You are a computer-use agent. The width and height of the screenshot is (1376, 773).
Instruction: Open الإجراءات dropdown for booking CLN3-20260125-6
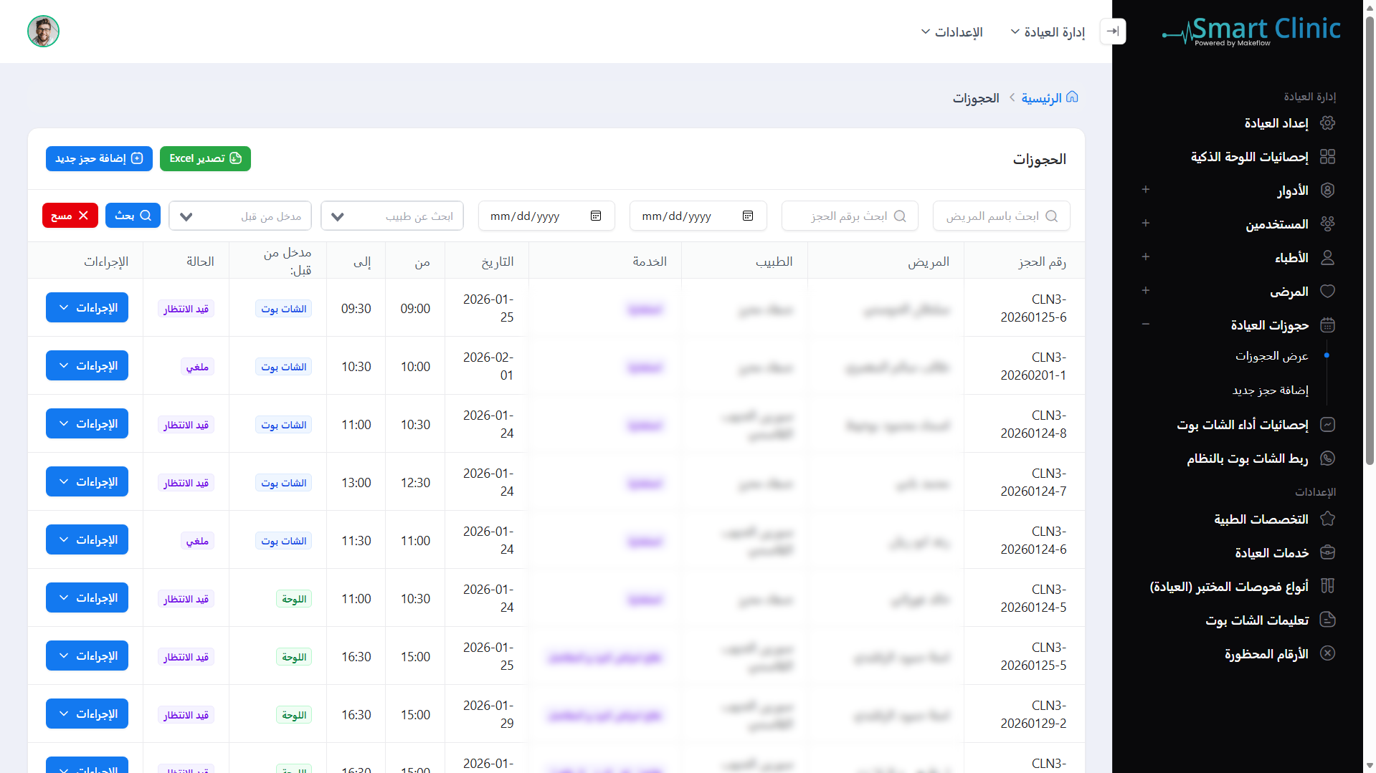click(87, 308)
